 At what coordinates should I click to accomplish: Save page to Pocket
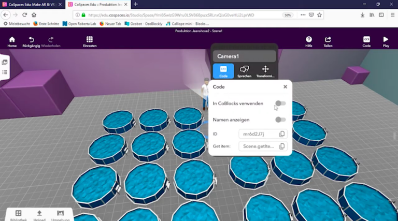pyautogui.click(x=311, y=15)
